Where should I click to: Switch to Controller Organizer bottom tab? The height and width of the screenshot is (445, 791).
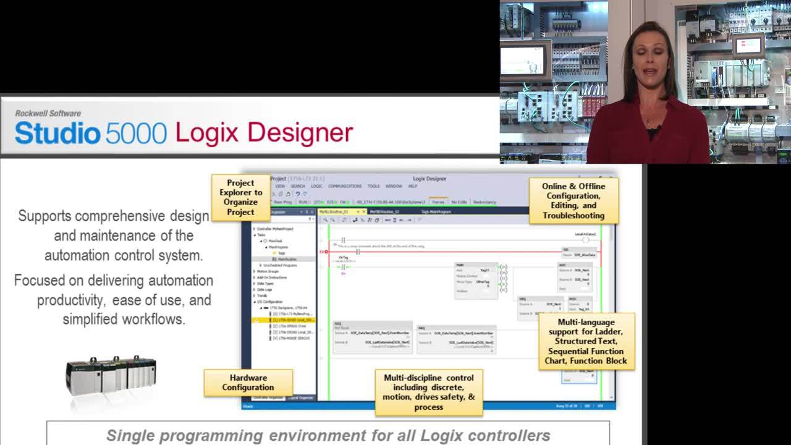point(268,397)
